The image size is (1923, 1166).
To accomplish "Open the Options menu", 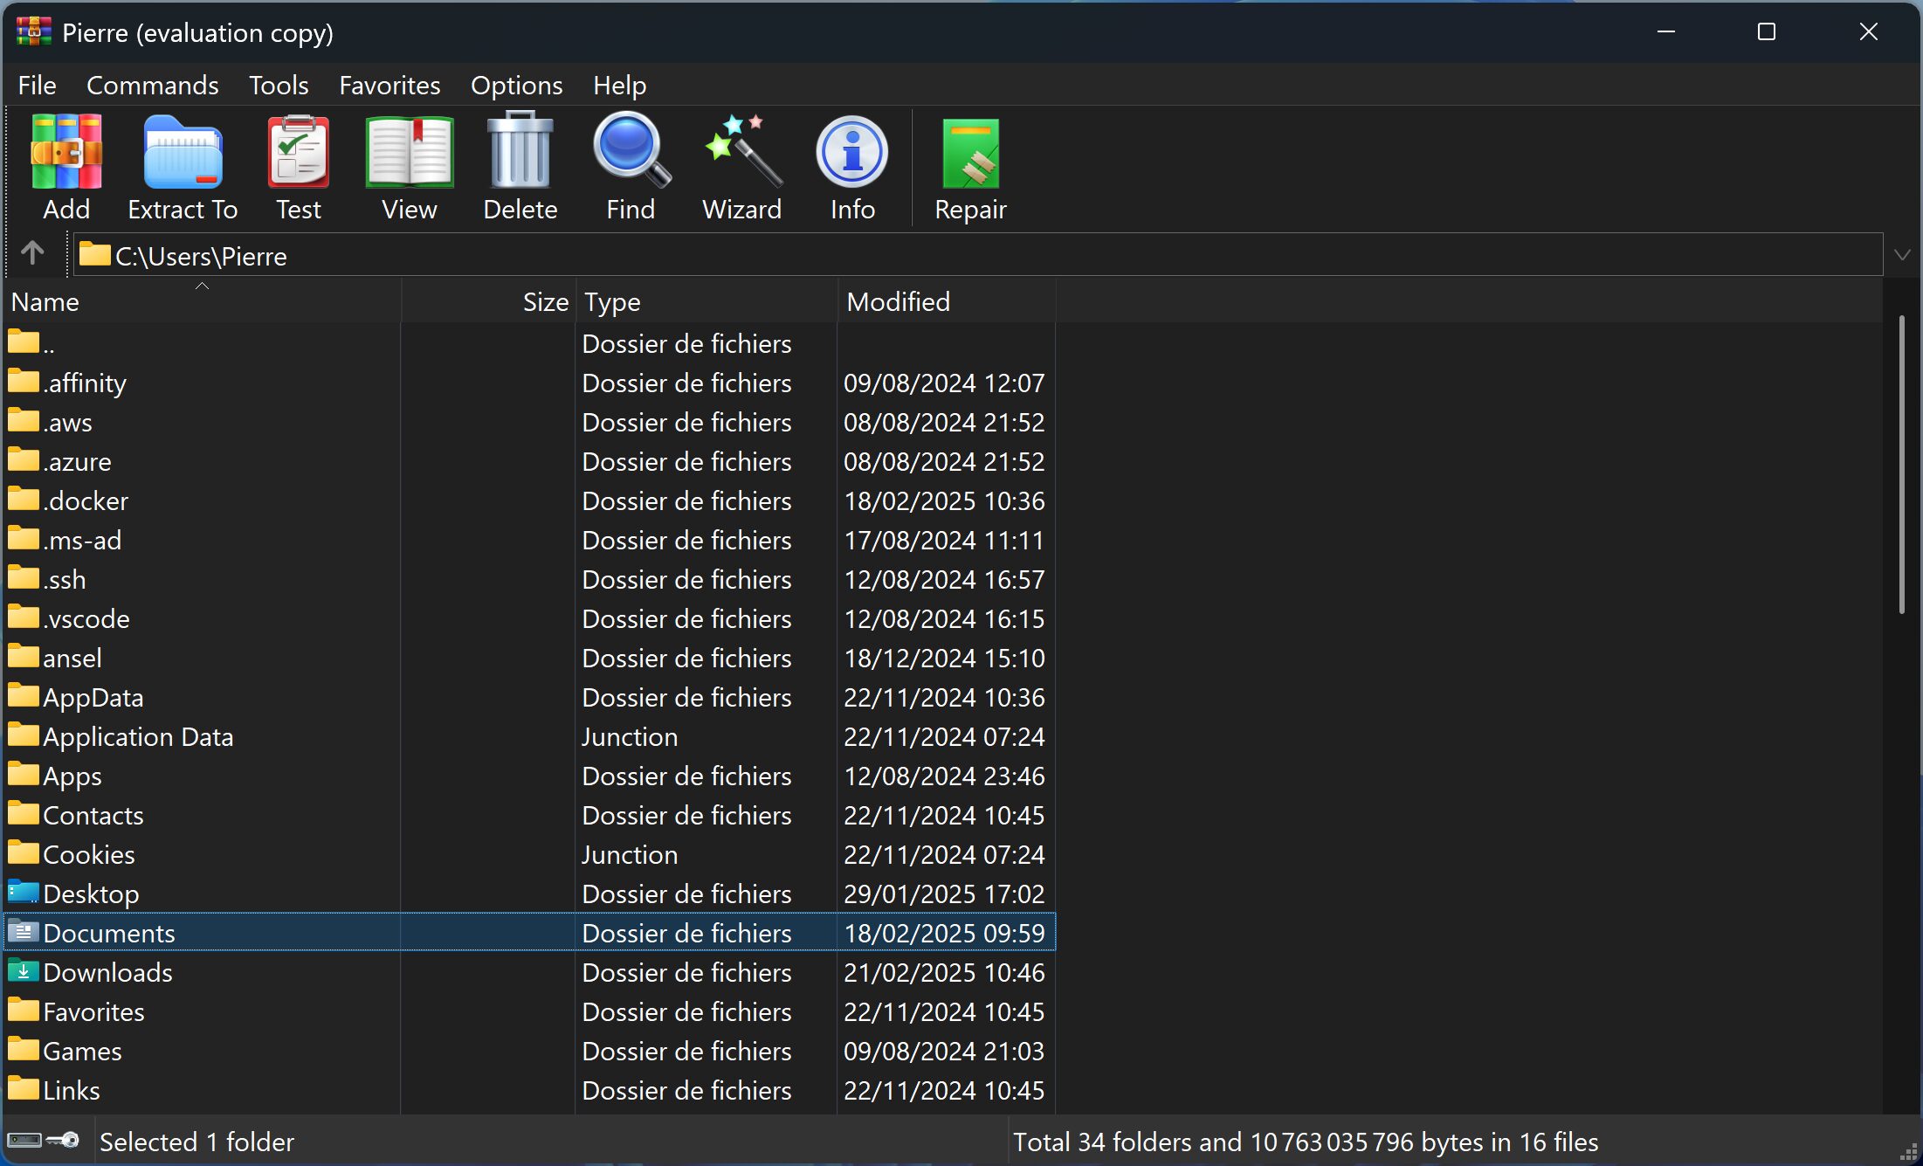I will coord(517,85).
